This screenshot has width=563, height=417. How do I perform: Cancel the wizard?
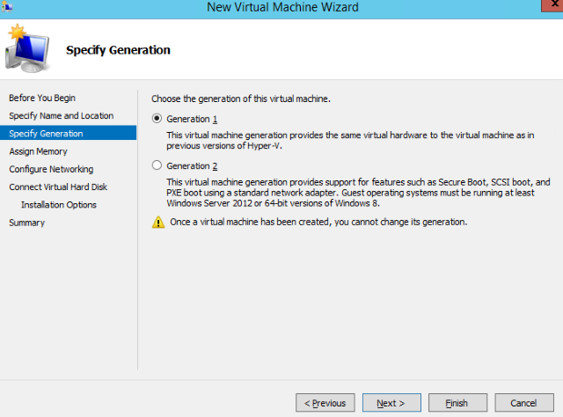pyautogui.click(x=524, y=403)
